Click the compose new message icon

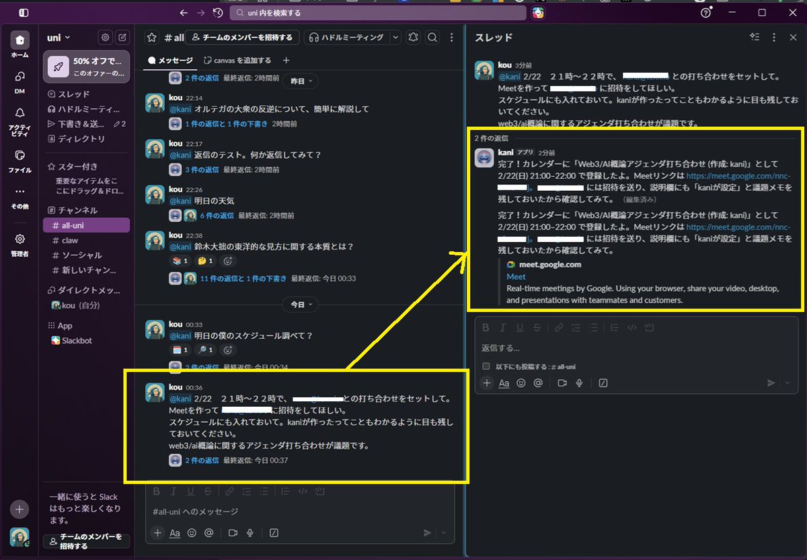tap(122, 38)
